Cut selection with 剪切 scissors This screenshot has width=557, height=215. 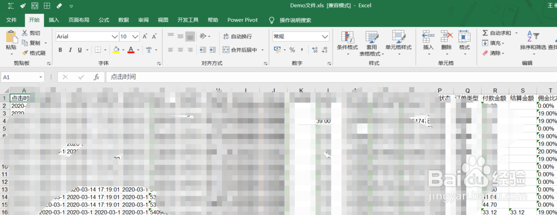31,33
